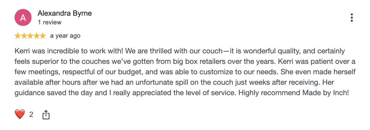Click the like count '2'

tap(31, 115)
